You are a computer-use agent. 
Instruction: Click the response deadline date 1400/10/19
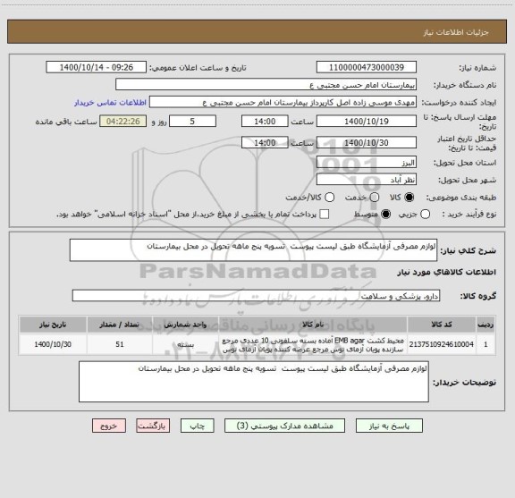pos(367,122)
